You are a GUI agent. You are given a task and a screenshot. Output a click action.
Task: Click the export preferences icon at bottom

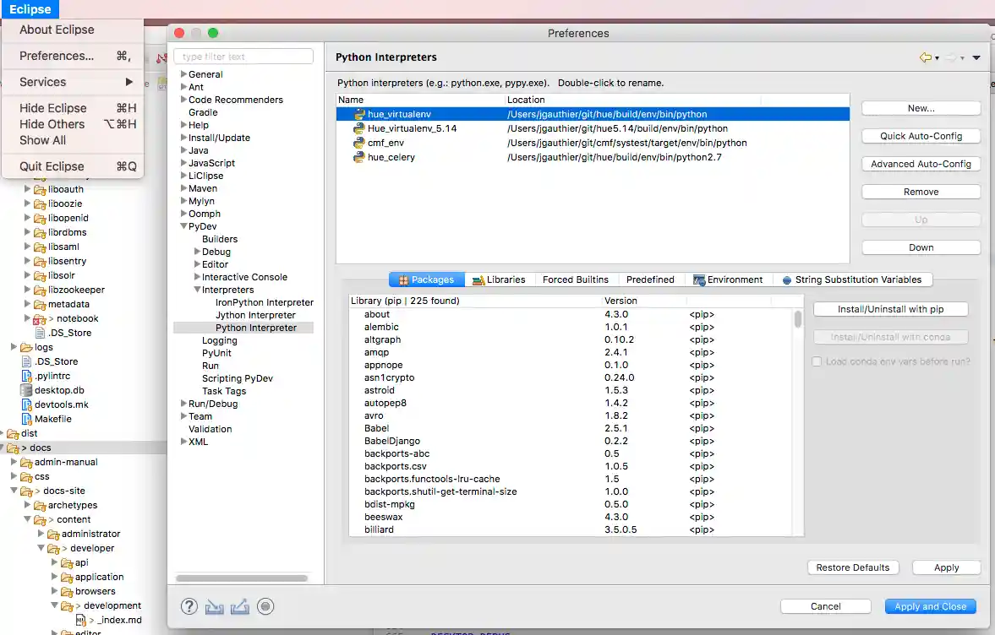(239, 606)
